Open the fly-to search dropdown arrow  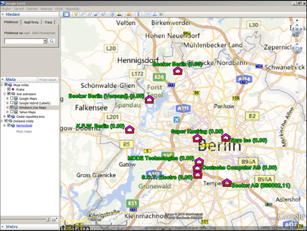pos(45,41)
